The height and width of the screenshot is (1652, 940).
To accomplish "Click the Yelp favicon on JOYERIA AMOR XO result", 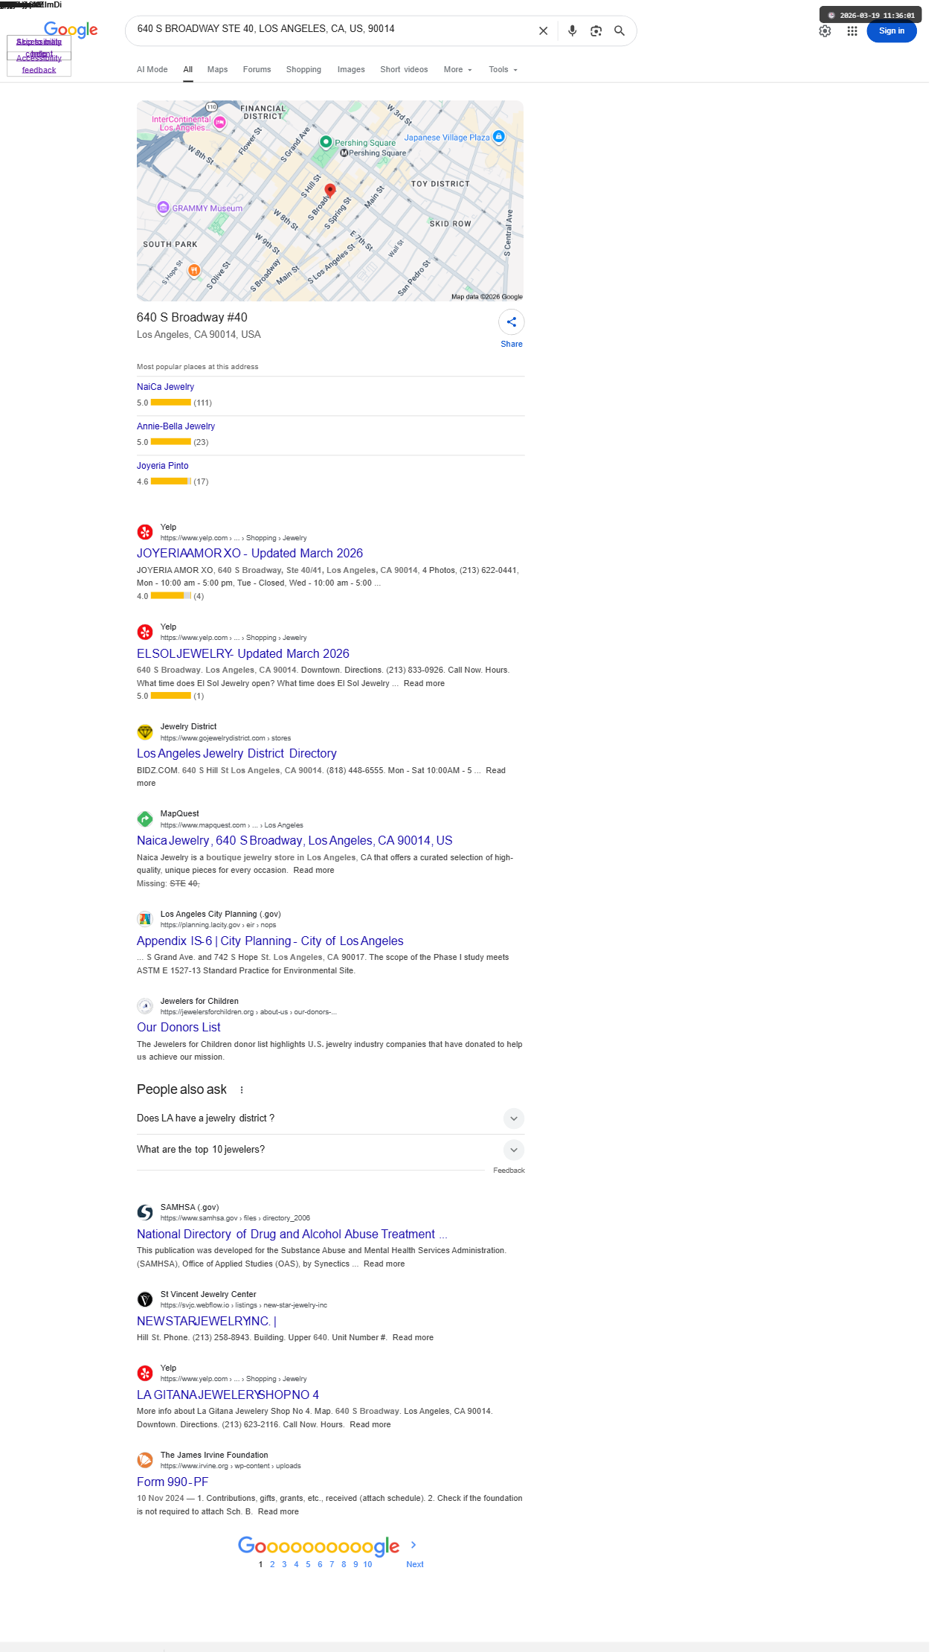I will [145, 532].
